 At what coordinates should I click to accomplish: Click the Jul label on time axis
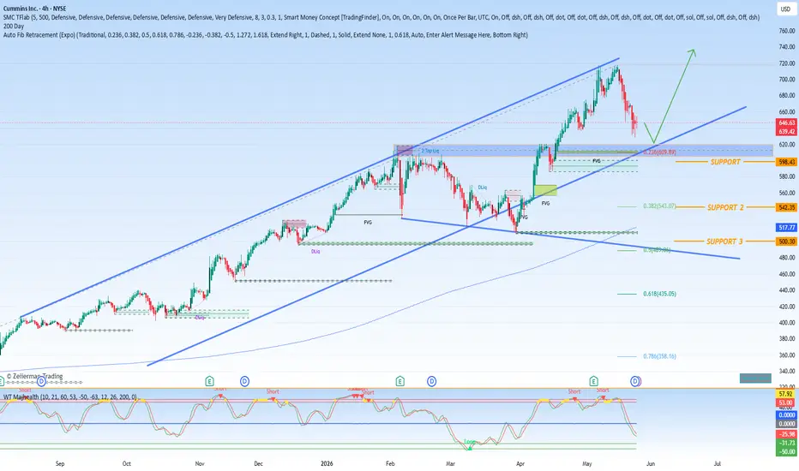(718, 464)
